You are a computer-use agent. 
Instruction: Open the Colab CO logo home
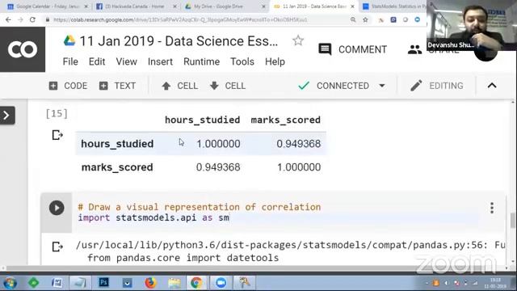tap(23, 49)
